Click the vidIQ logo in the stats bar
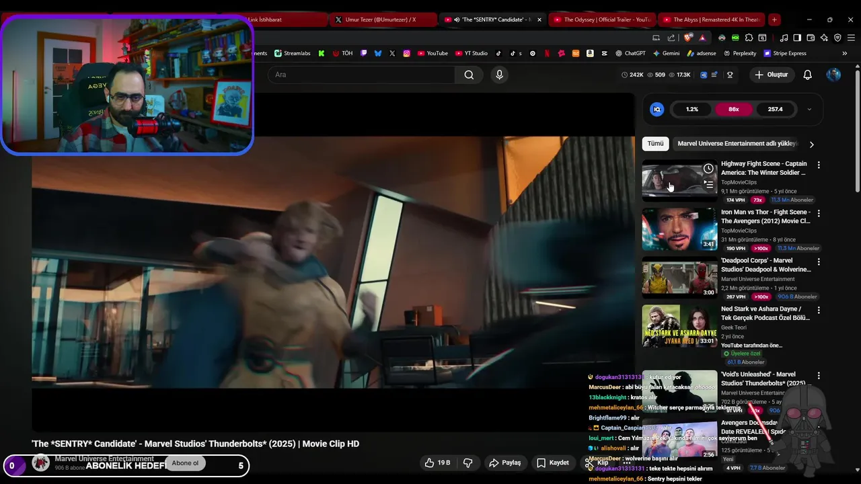 tap(657, 109)
